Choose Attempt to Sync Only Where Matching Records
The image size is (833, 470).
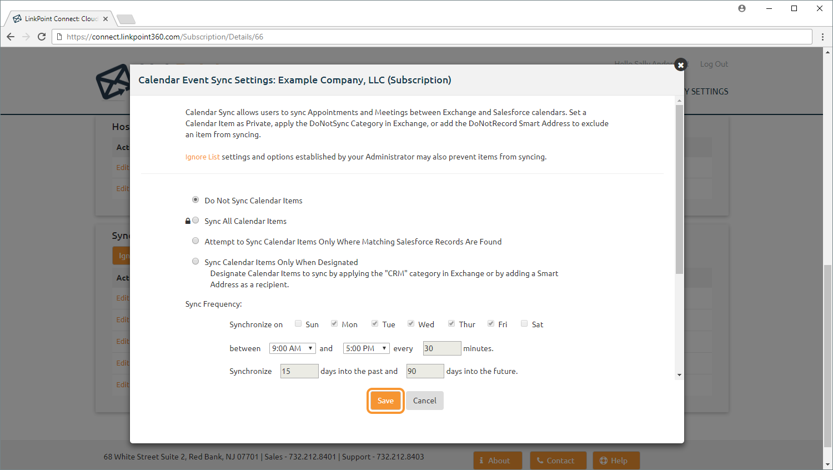(195, 241)
